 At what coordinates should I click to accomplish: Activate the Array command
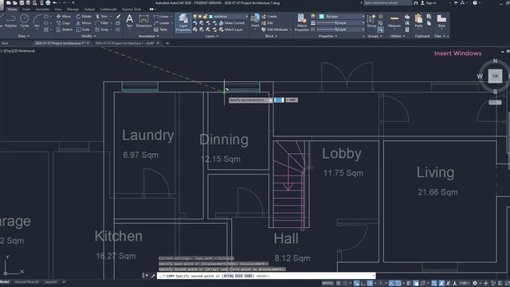coord(102,29)
